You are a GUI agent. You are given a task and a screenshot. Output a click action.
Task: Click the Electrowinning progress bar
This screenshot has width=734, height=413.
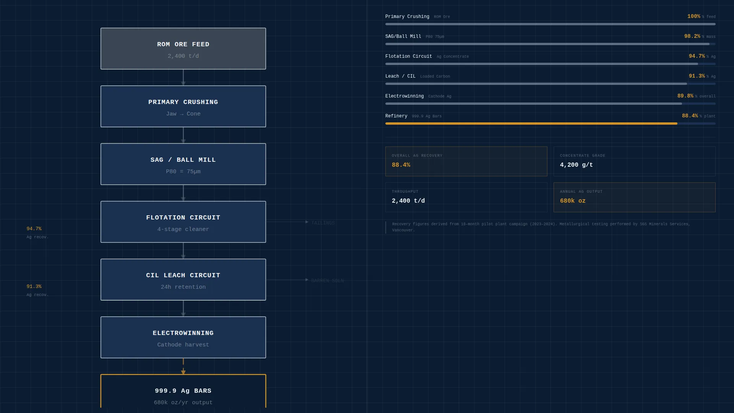point(550,104)
